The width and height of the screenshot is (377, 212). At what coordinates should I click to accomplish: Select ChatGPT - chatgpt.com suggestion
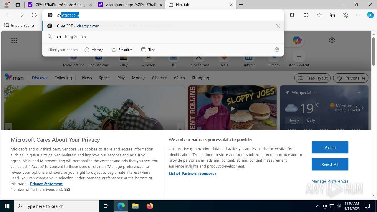pyautogui.click(x=163, y=26)
